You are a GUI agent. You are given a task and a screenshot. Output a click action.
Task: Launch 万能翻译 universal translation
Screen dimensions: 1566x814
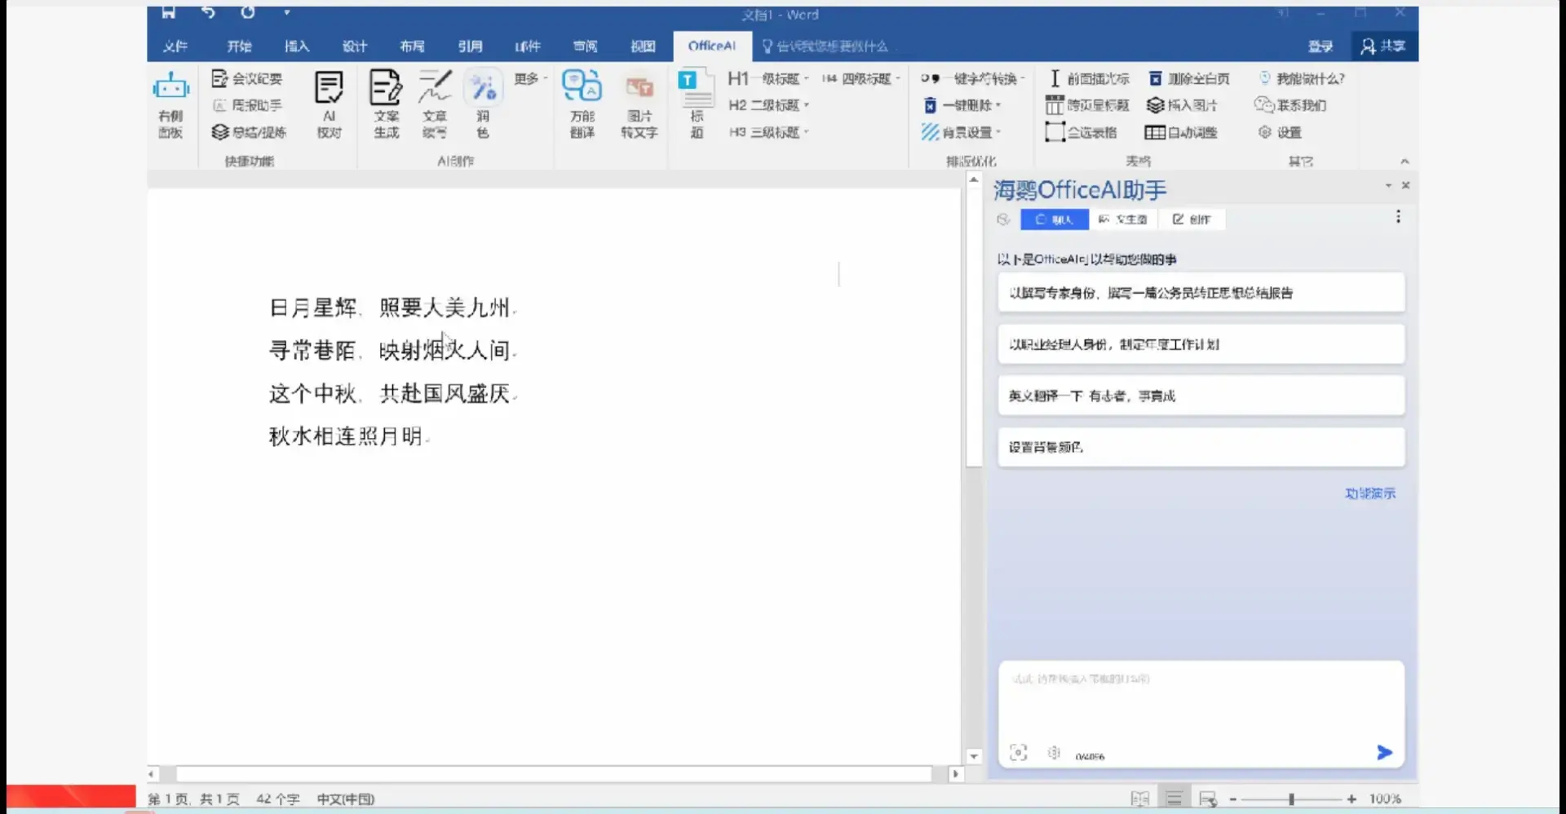click(x=582, y=104)
